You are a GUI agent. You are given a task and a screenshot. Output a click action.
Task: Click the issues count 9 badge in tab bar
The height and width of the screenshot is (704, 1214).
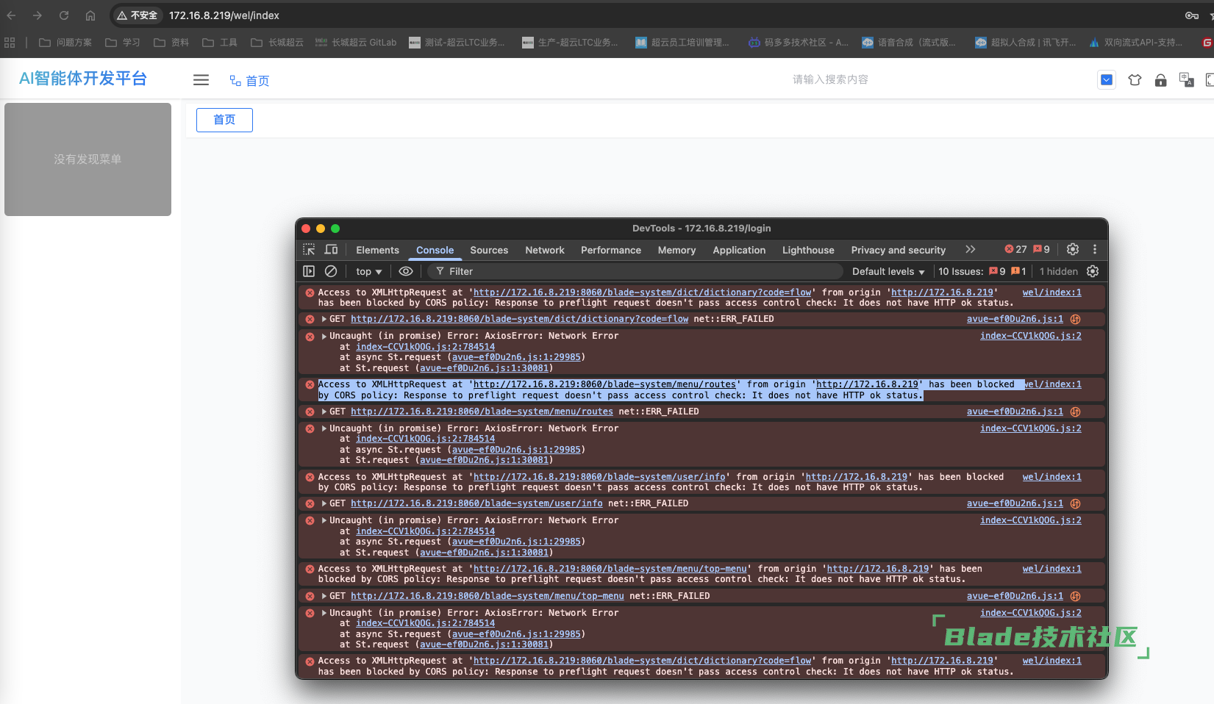pyautogui.click(x=1041, y=249)
